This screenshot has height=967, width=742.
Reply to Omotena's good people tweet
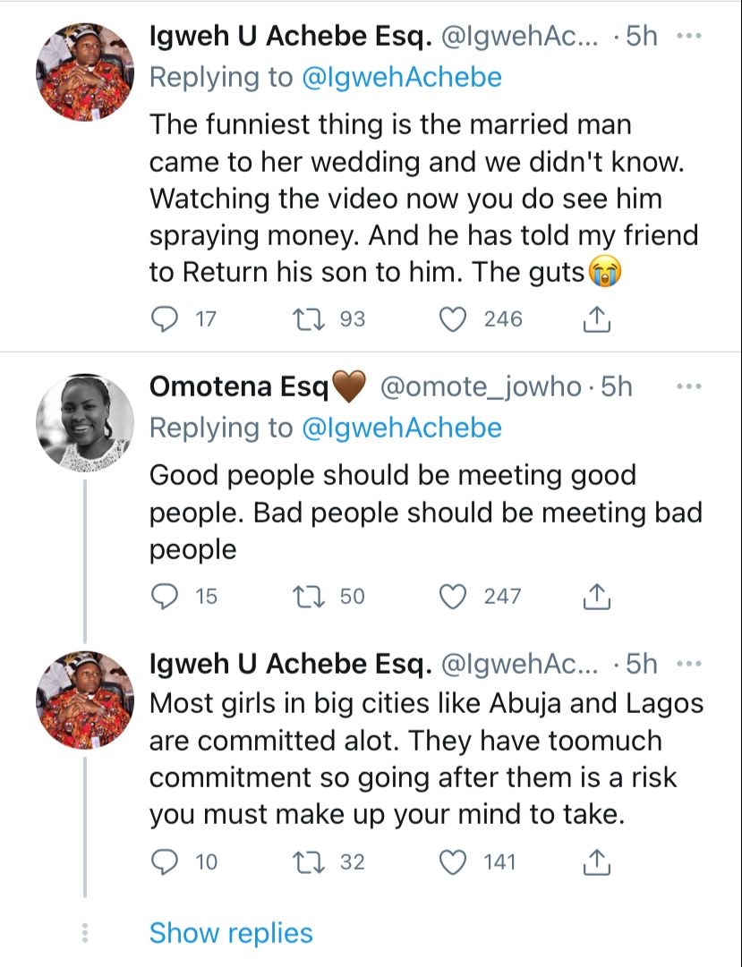[x=162, y=596]
